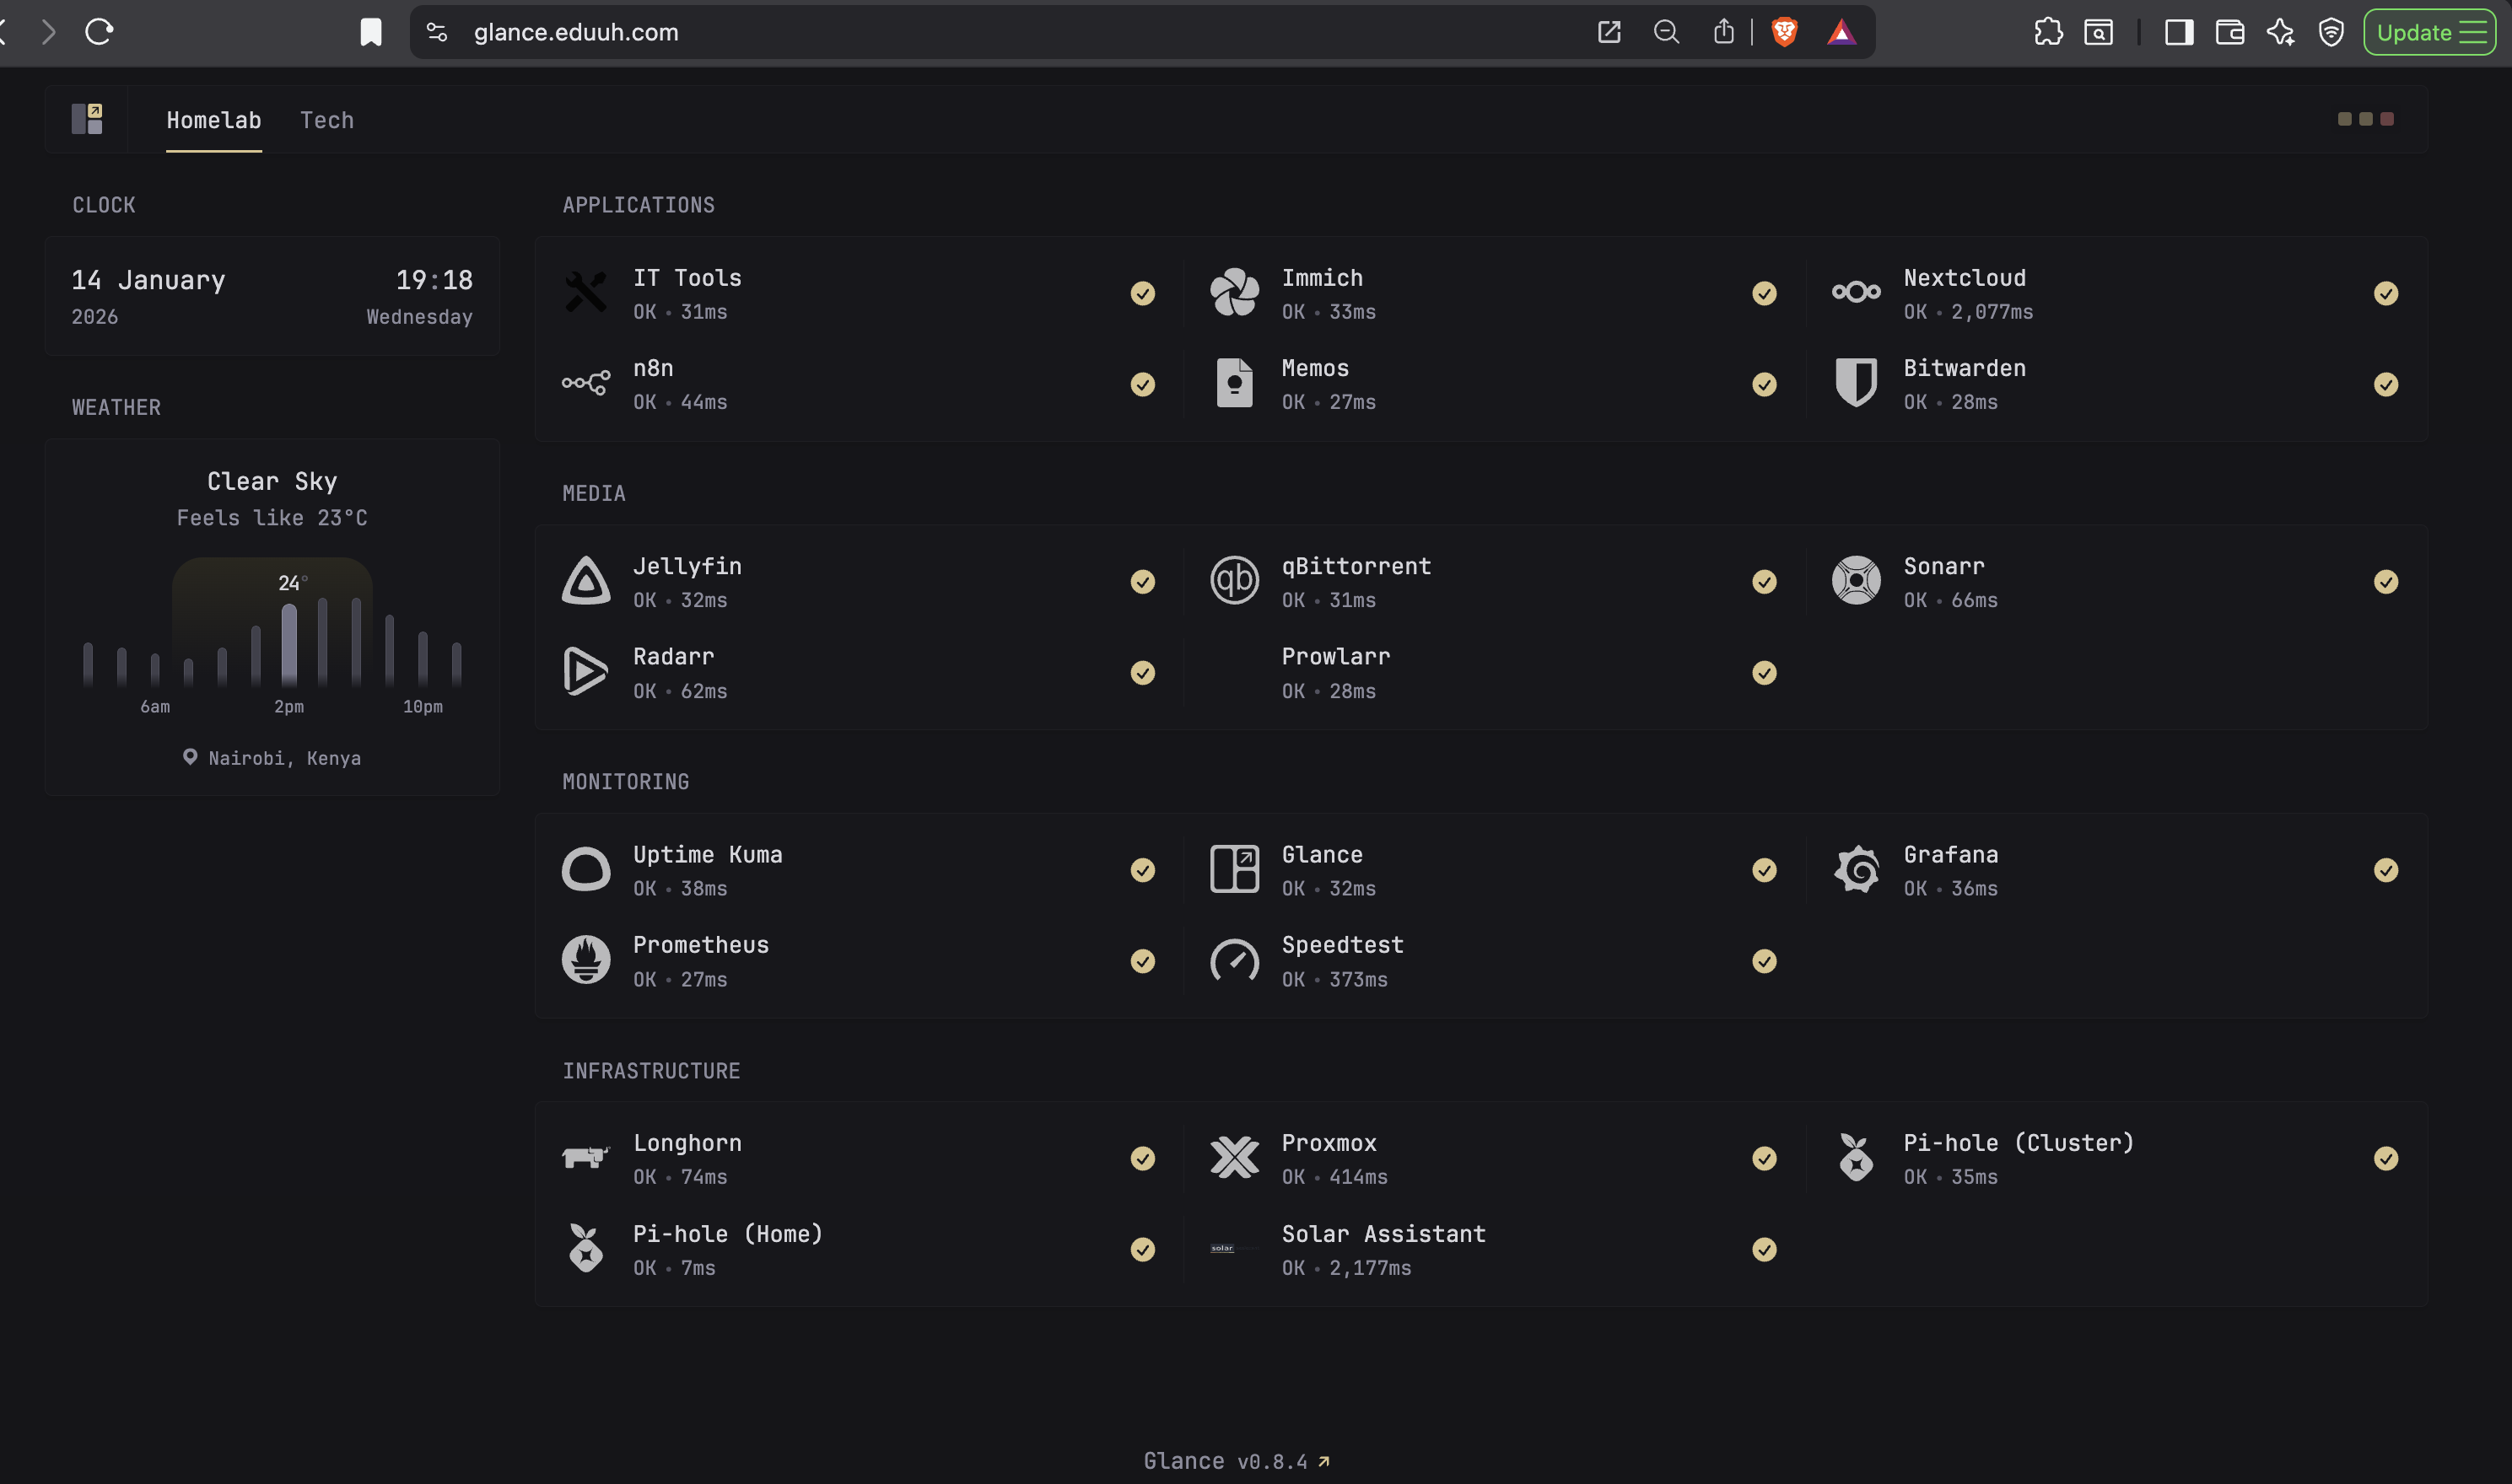Click the qBittorrent logo icon
The width and height of the screenshot is (2512, 1484).
(x=1233, y=581)
